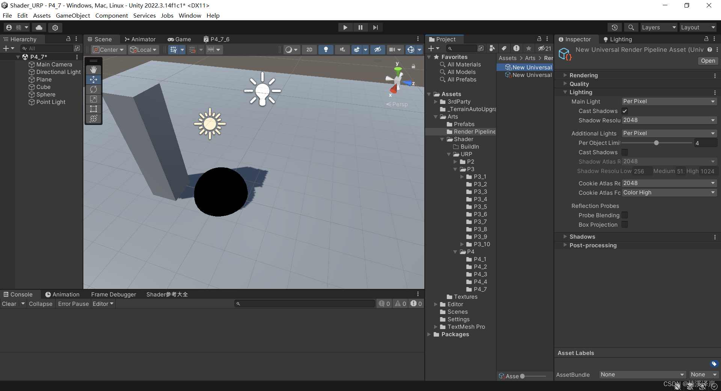Viewport: 721px width, 391px height.
Task: Open the Layout dropdown
Action: point(698,27)
